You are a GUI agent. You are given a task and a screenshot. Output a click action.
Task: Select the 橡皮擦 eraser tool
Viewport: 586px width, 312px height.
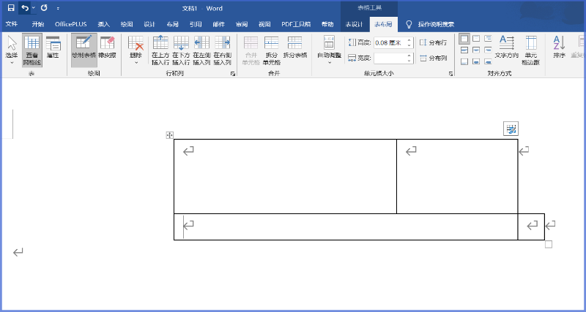[x=107, y=47]
